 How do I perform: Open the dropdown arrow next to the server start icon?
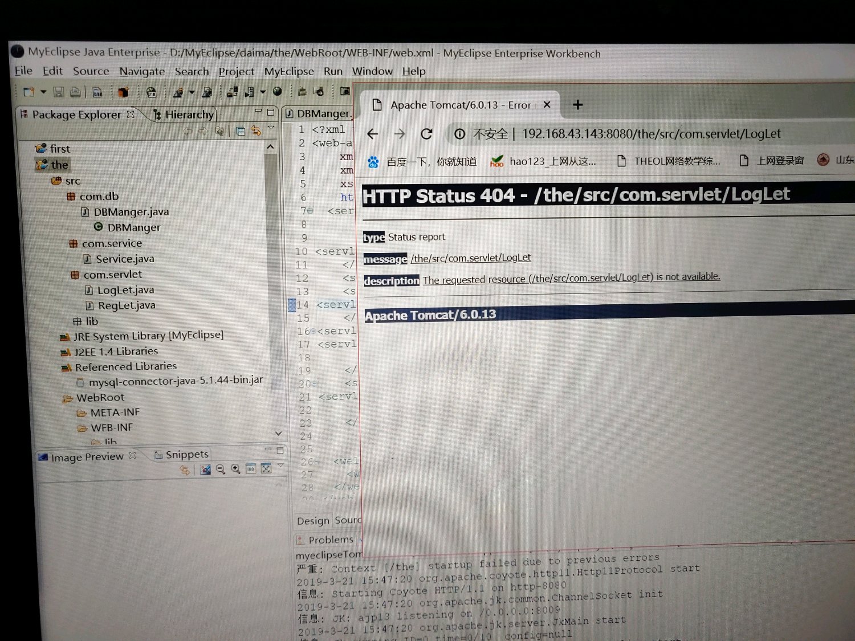[263, 92]
